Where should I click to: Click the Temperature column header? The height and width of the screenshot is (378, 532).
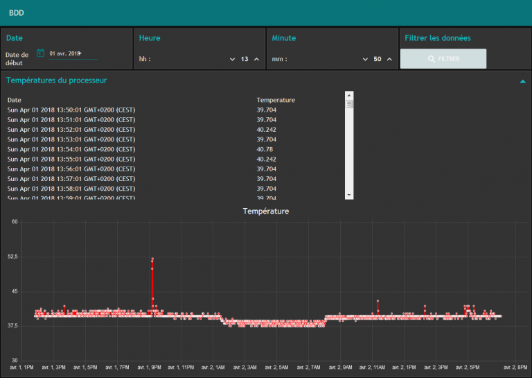(x=276, y=100)
